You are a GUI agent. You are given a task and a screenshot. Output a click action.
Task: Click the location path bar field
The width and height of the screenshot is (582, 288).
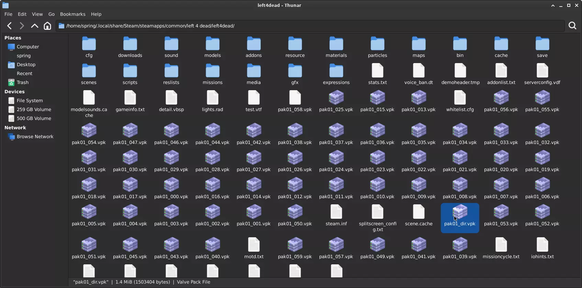[310, 26]
